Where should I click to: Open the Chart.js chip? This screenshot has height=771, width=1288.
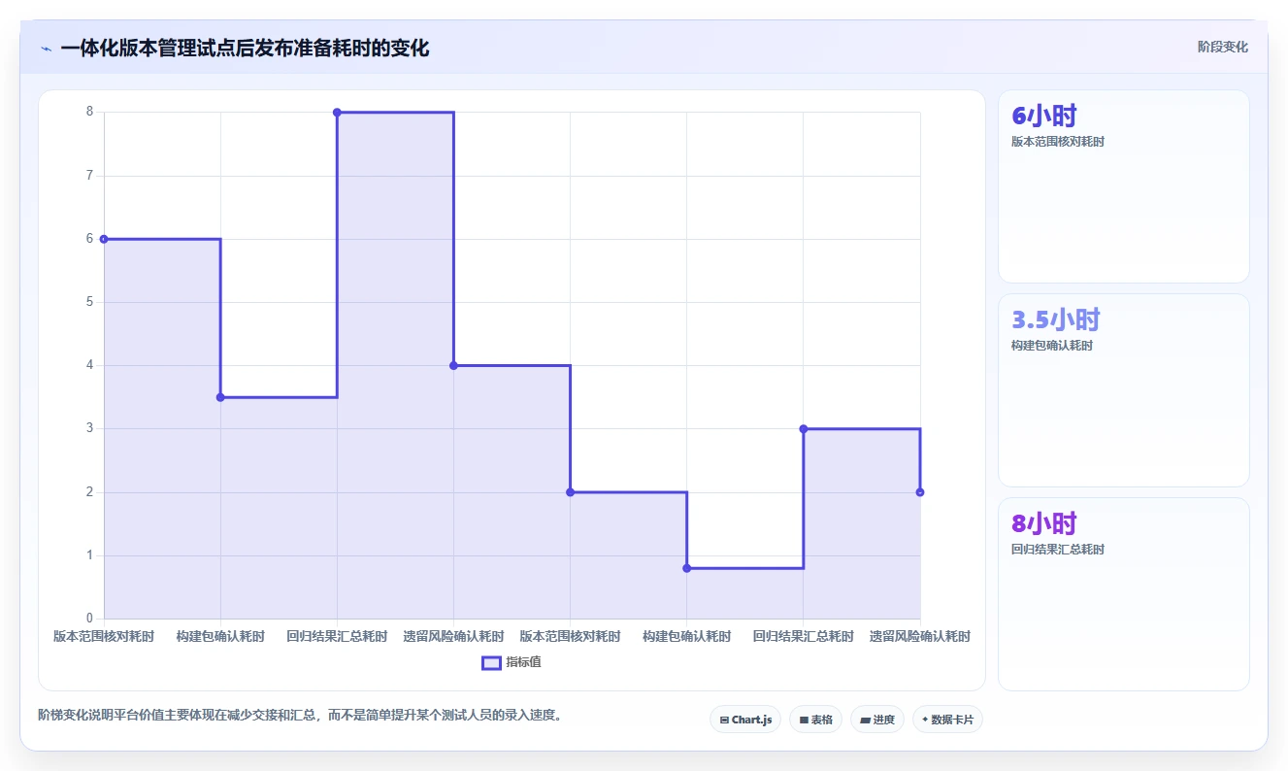(x=745, y=720)
